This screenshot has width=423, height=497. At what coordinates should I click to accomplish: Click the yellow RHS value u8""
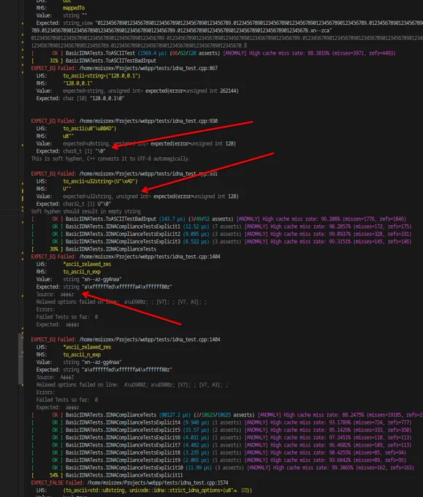(68, 136)
